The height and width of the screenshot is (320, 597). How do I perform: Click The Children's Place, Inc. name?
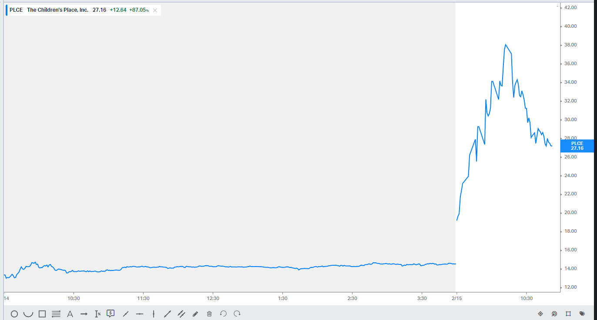(x=58, y=10)
